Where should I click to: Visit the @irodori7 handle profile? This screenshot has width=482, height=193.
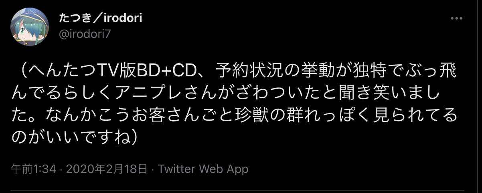coord(85,35)
